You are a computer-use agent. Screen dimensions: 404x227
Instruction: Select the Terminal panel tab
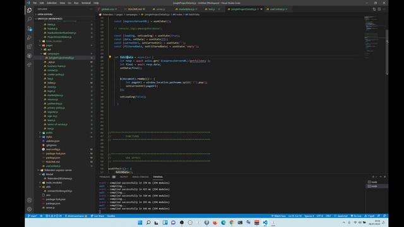coord(158,177)
